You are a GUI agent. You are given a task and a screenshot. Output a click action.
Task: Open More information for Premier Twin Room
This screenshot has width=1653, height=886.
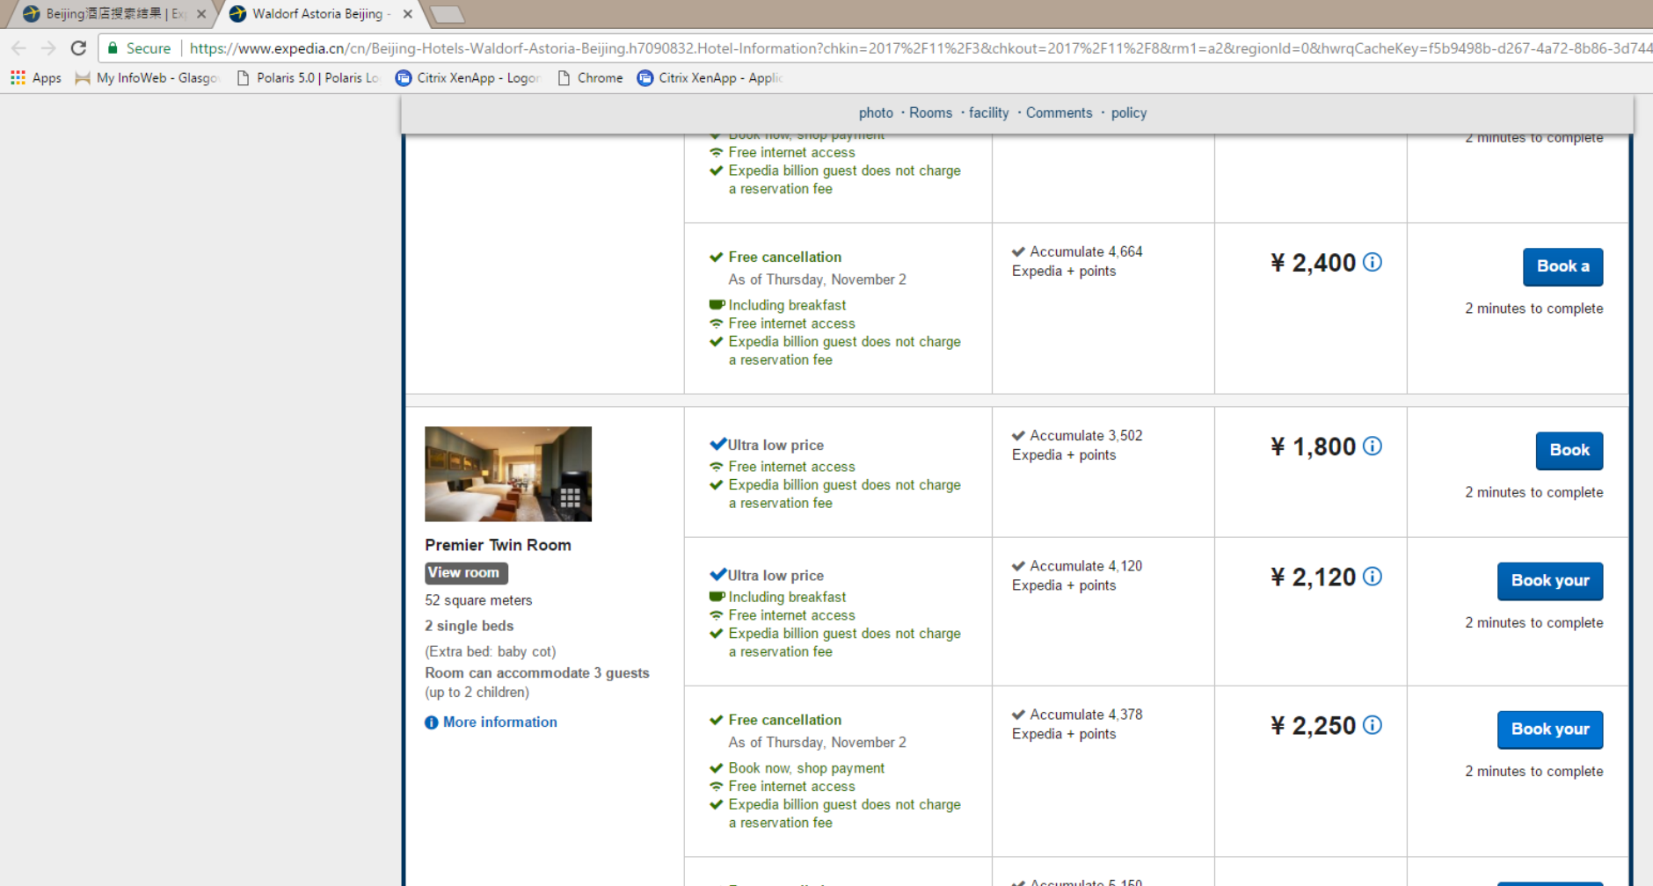point(499,722)
